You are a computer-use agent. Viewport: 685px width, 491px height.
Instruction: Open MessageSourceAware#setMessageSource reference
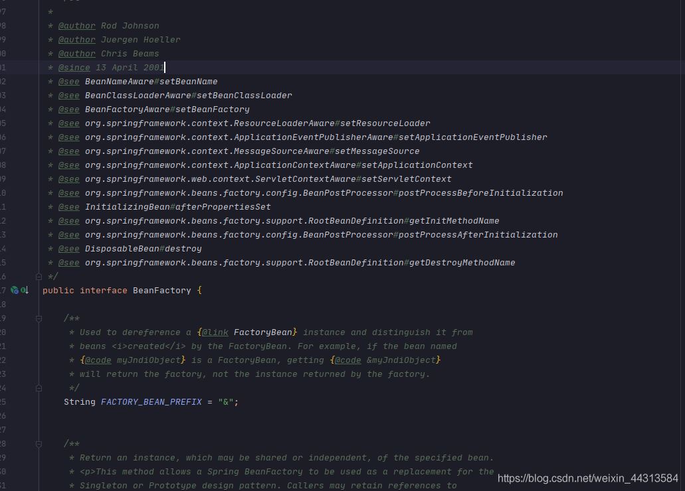pos(252,151)
